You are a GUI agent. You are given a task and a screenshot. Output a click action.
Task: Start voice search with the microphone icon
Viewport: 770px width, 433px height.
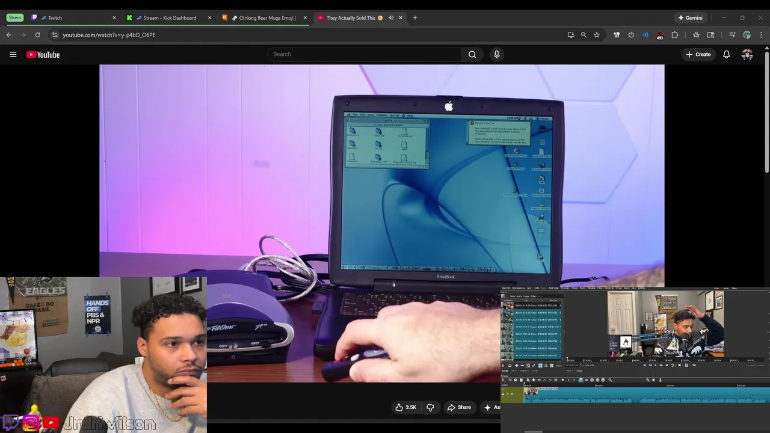[496, 54]
